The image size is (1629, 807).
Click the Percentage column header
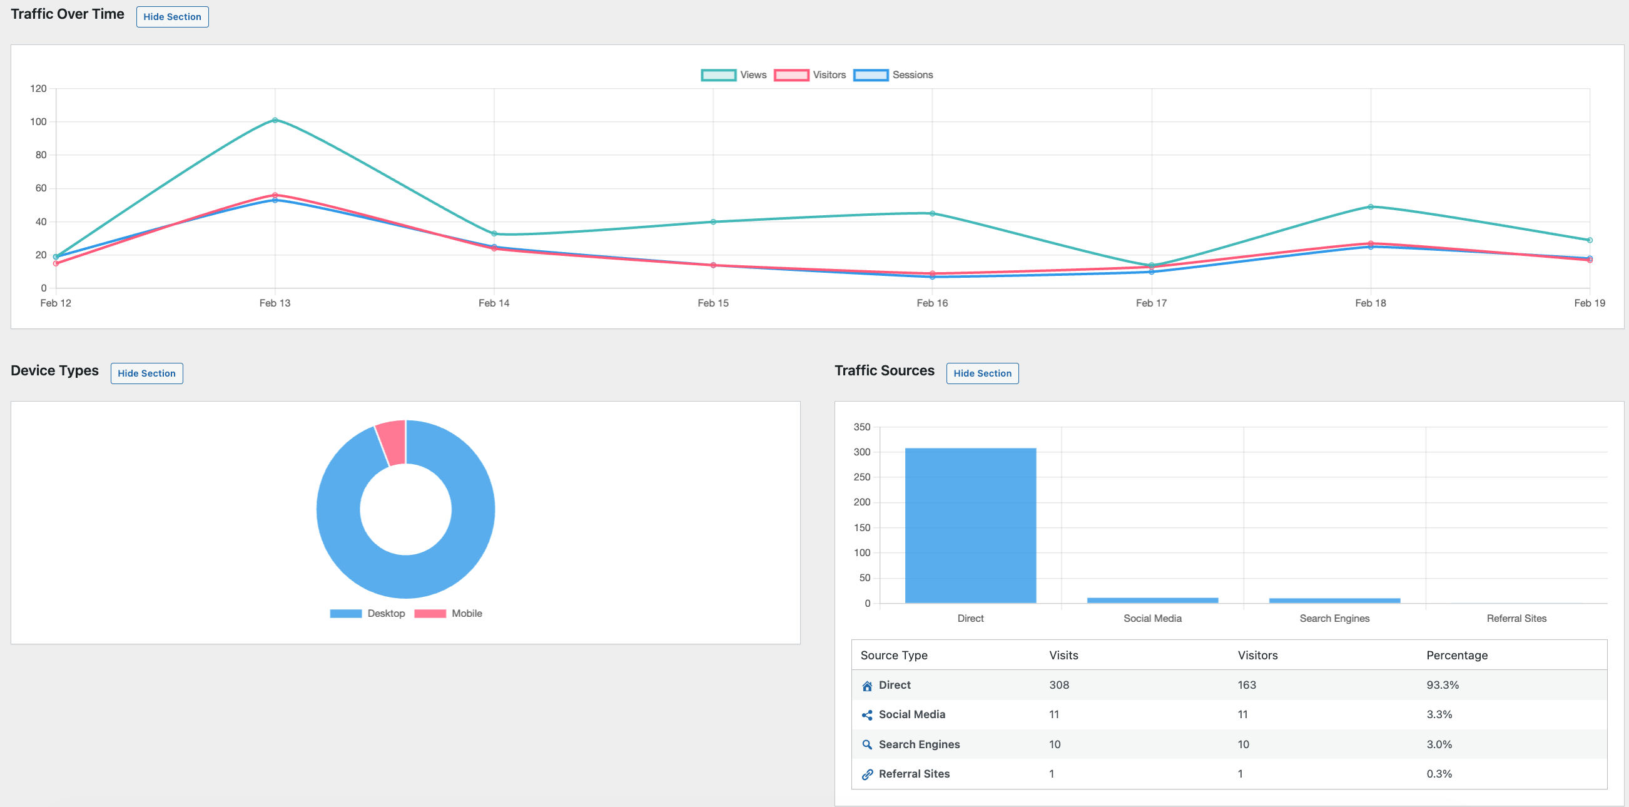coord(1456,655)
